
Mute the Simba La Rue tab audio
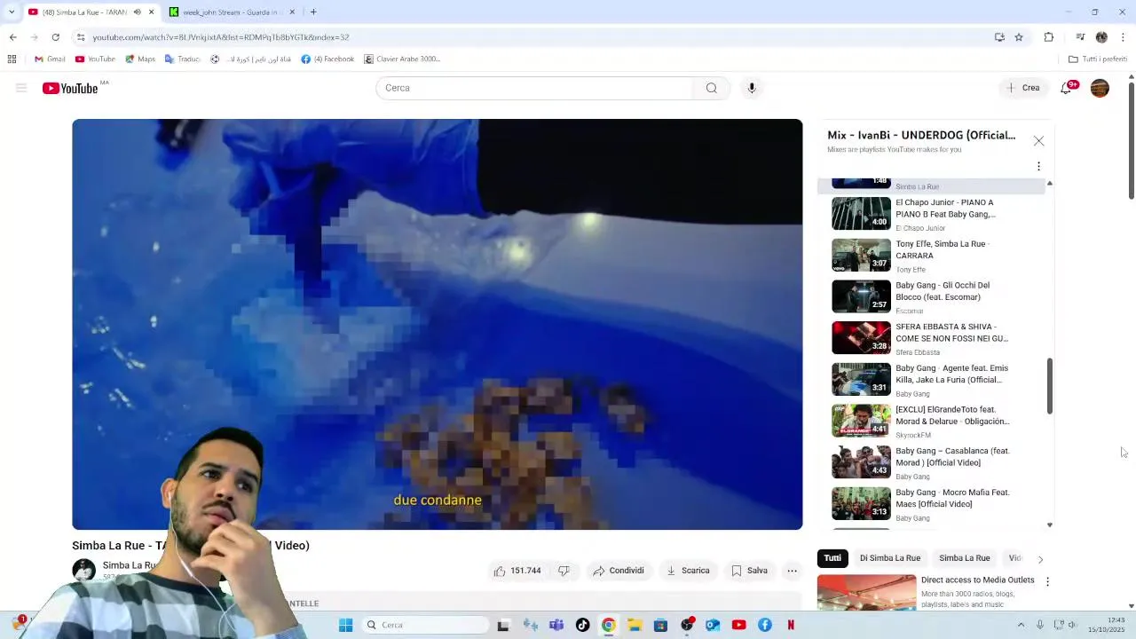coord(137,12)
